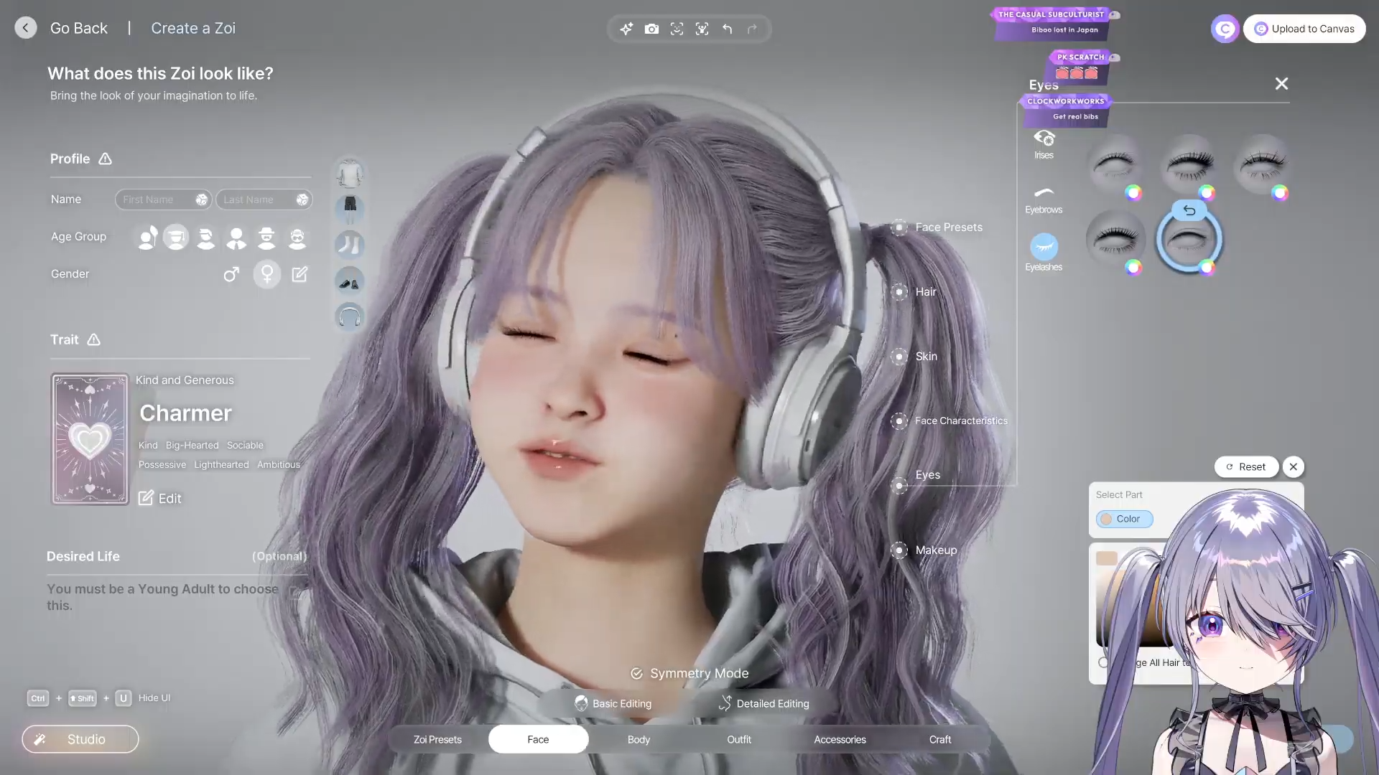This screenshot has height=775, width=1379.
Task: Select the shoes outfit slot icon
Action: pyautogui.click(x=350, y=281)
